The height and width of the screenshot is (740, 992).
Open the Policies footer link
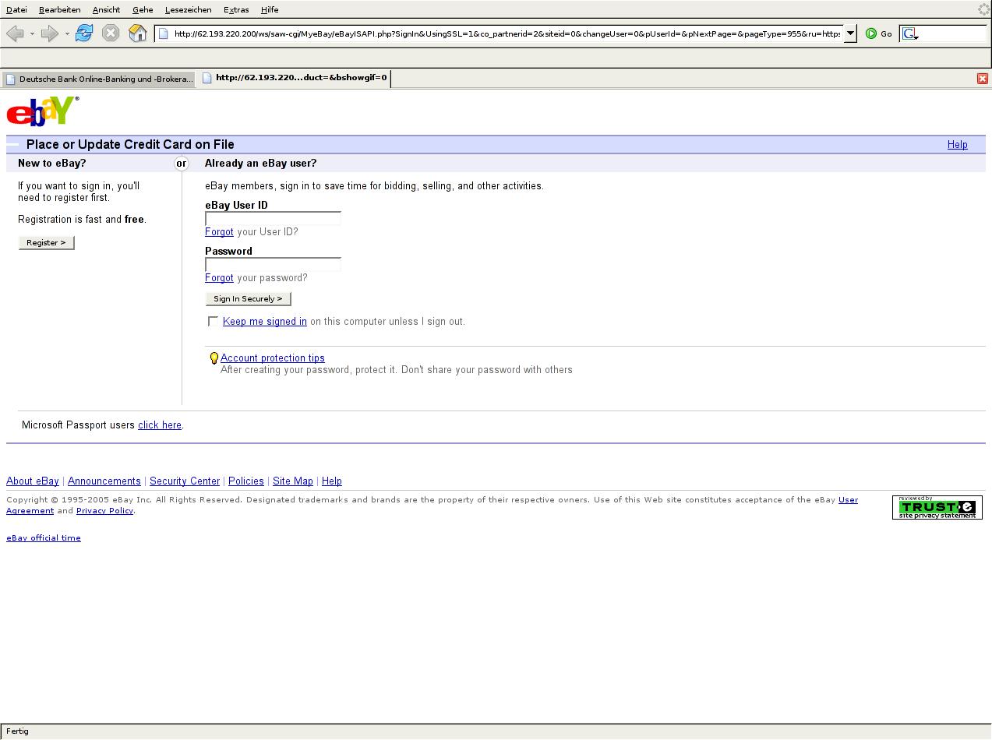[246, 481]
